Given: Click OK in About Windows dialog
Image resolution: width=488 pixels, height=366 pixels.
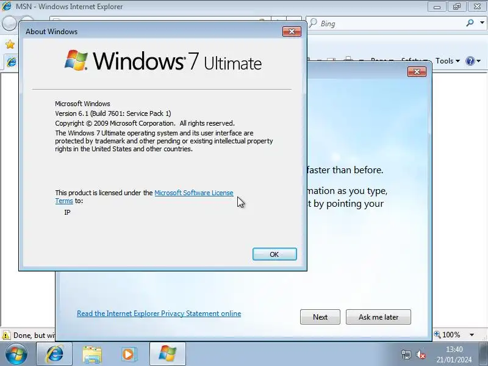Looking at the screenshot, I should pos(274,254).
